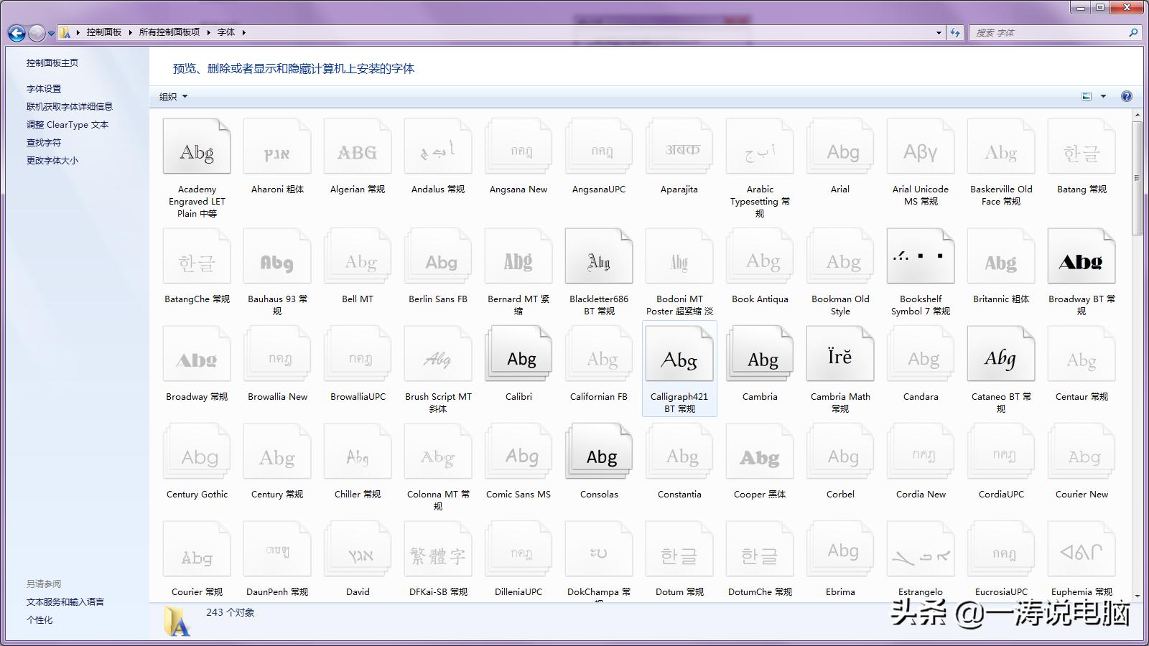
Task: Open the help question mark icon
Action: pyautogui.click(x=1127, y=96)
